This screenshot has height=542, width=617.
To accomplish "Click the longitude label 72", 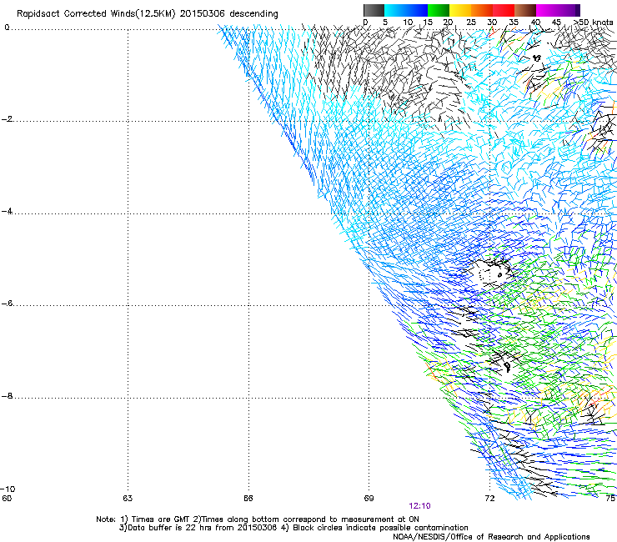I will tap(489, 499).
